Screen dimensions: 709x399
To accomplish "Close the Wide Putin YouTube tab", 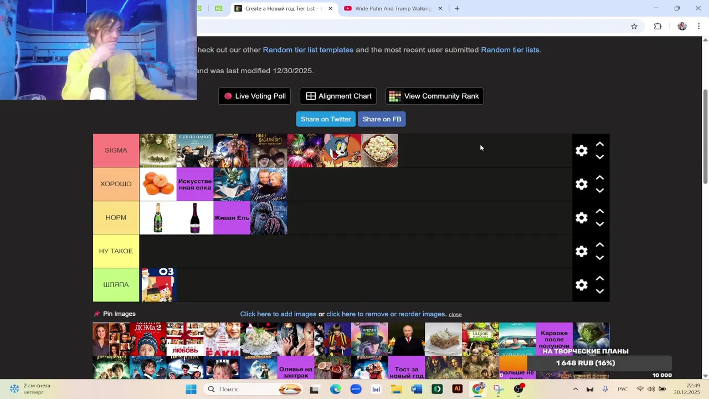I will click(440, 8).
